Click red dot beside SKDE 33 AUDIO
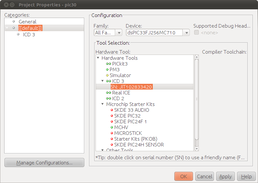 pos(112,110)
